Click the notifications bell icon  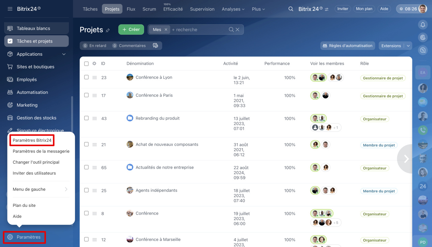pyautogui.click(x=423, y=25)
